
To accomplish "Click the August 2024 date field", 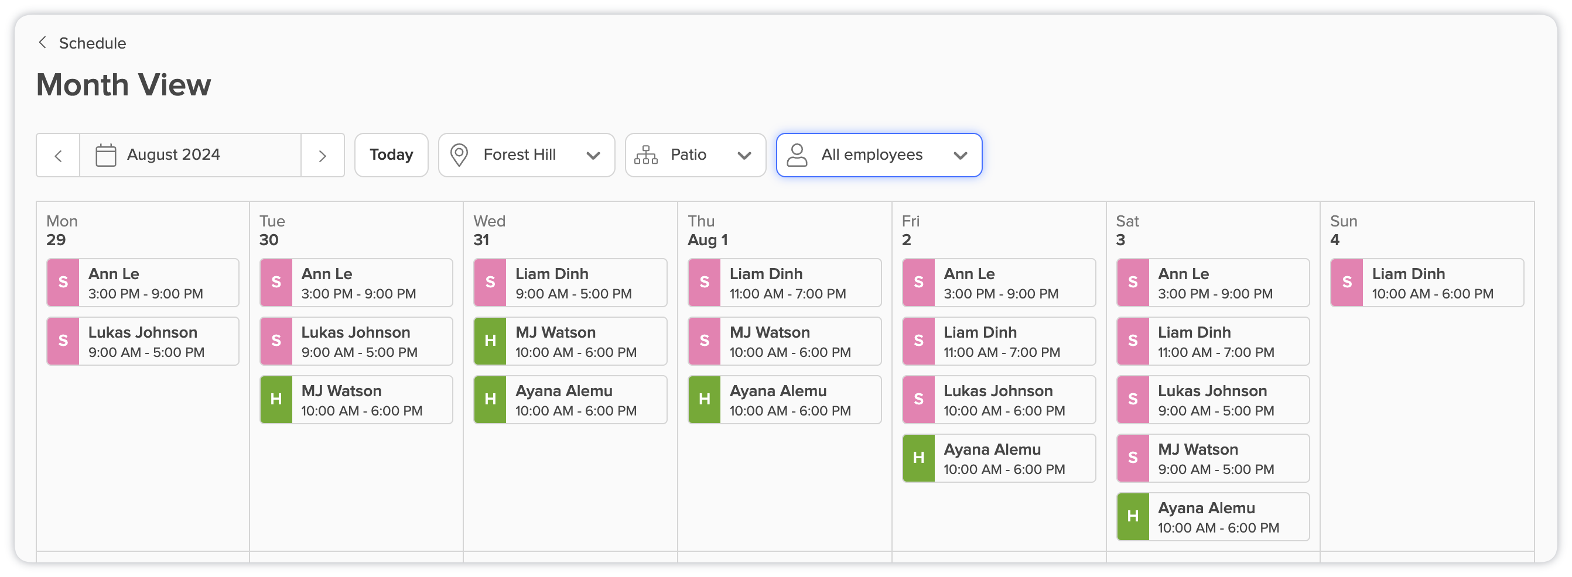I will 190,156.
